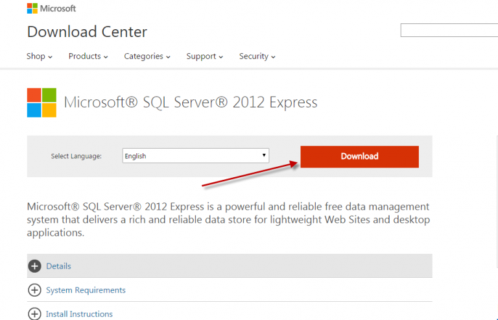This screenshot has height=320, width=498.
Task: Expand the Details section
Action: click(x=58, y=266)
